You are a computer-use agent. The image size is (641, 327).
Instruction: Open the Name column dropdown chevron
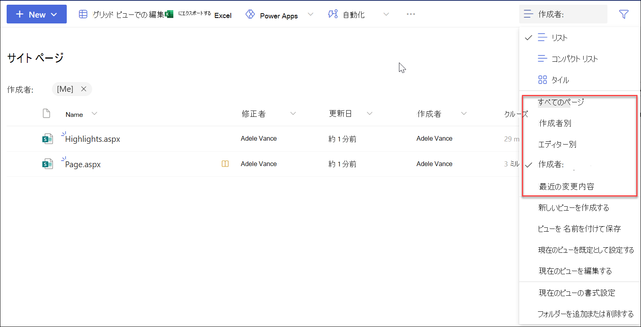(94, 114)
